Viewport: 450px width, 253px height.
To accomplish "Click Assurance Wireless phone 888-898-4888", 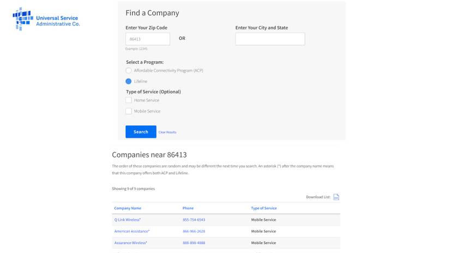I will (194, 243).
